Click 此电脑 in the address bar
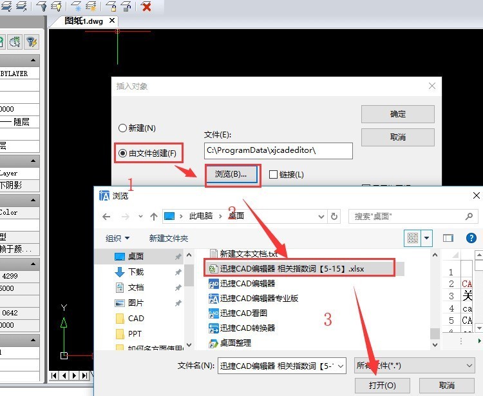Image resolution: width=483 pixels, height=396 pixels. click(x=201, y=216)
